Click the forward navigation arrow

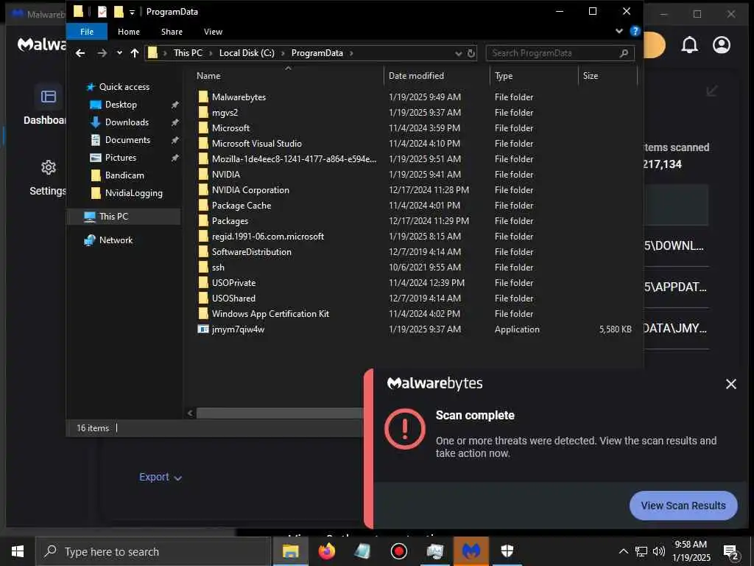[102, 53]
